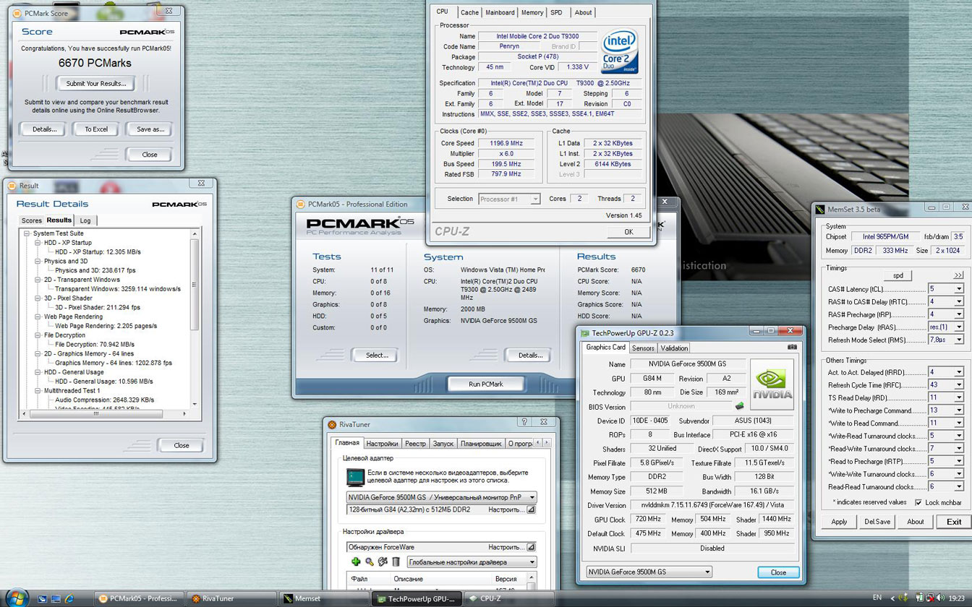The image size is (972, 607).
Task: Click the trash bin icon in RivaTuner
Action: coord(396,561)
